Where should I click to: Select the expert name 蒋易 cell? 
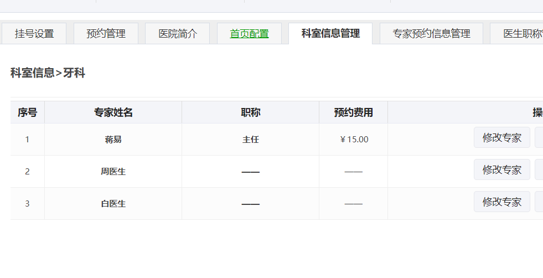(x=113, y=140)
